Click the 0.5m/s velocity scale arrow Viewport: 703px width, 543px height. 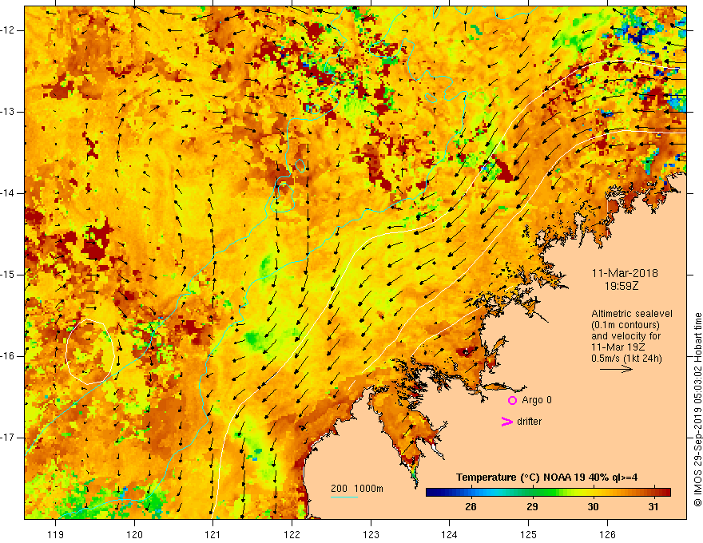tap(616, 369)
